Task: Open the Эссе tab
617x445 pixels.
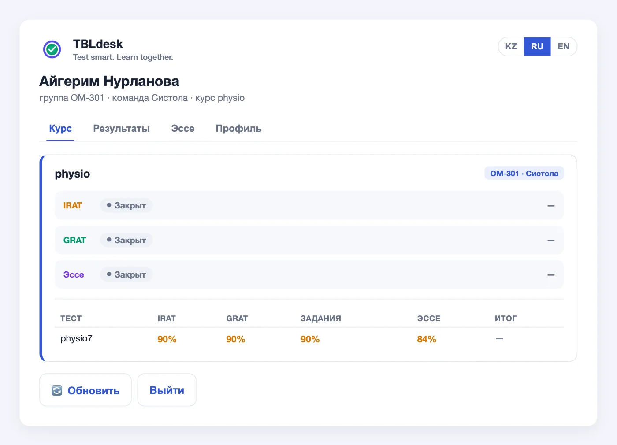Action: [183, 129]
